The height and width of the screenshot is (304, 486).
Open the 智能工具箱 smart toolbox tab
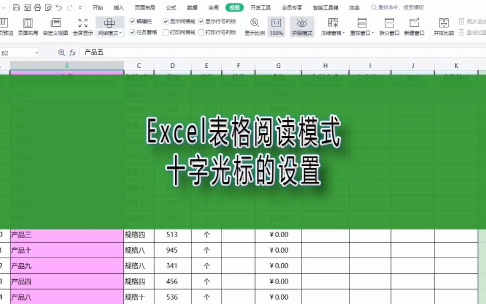[325, 8]
